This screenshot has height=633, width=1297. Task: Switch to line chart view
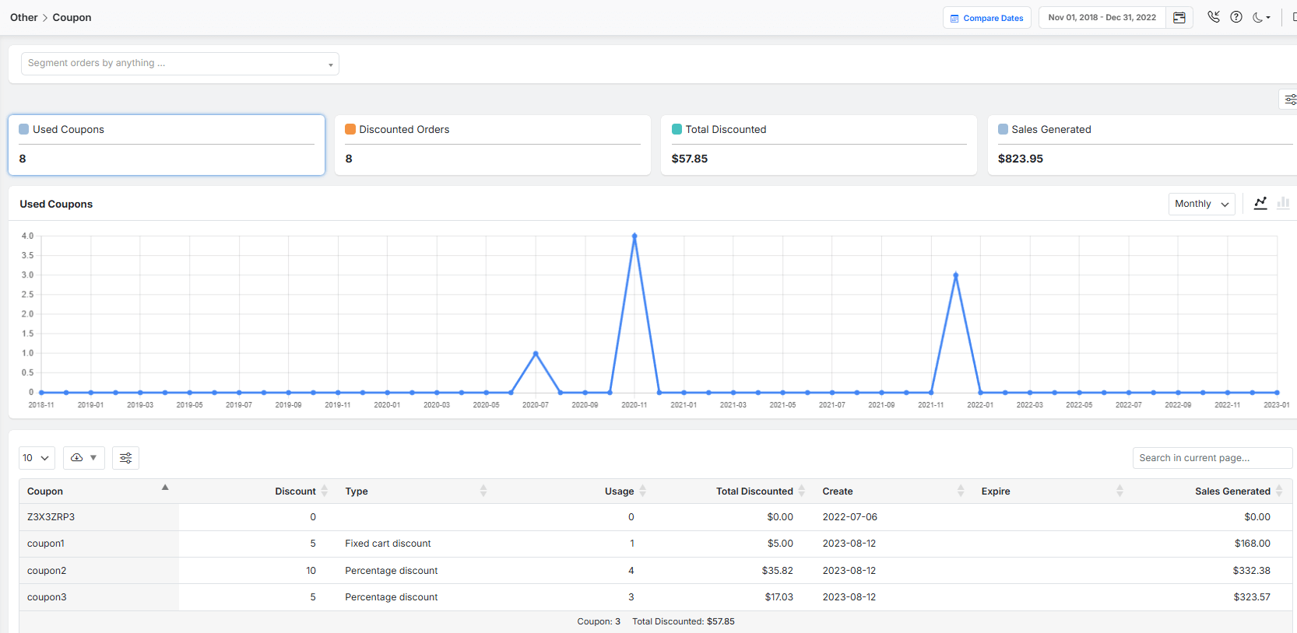1260,203
